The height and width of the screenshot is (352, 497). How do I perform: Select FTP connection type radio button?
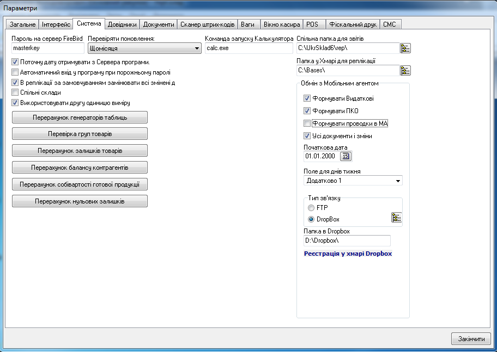[x=311, y=208]
